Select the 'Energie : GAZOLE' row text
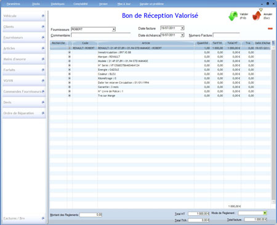This screenshot has width=277, height=225. (108, 70)
